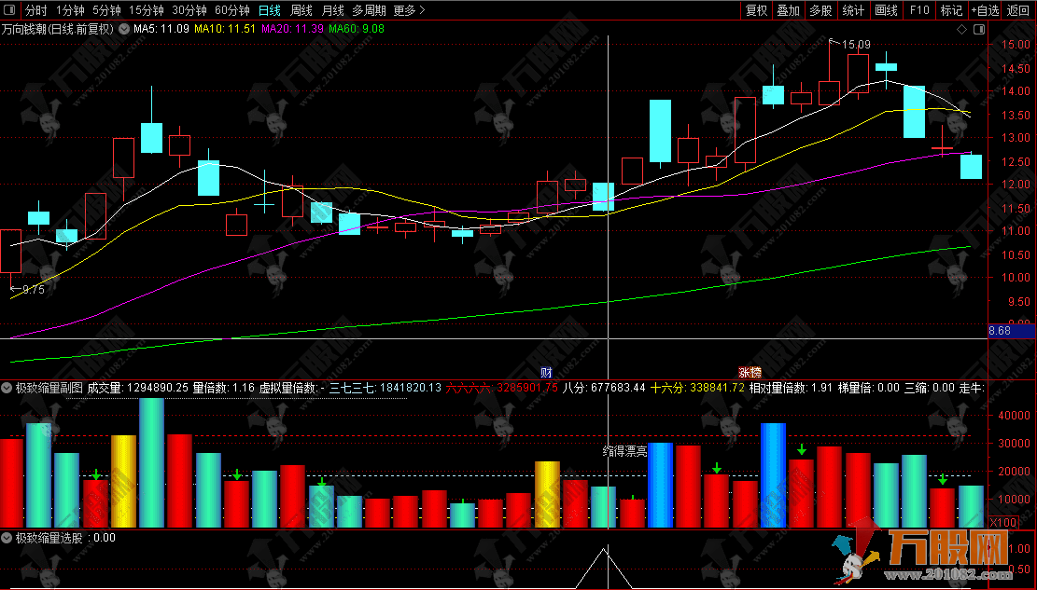
Task: Add stock with +自选 button
Action: 985,10
